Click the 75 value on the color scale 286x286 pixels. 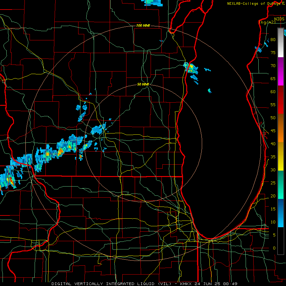click(x=273, y=52)
